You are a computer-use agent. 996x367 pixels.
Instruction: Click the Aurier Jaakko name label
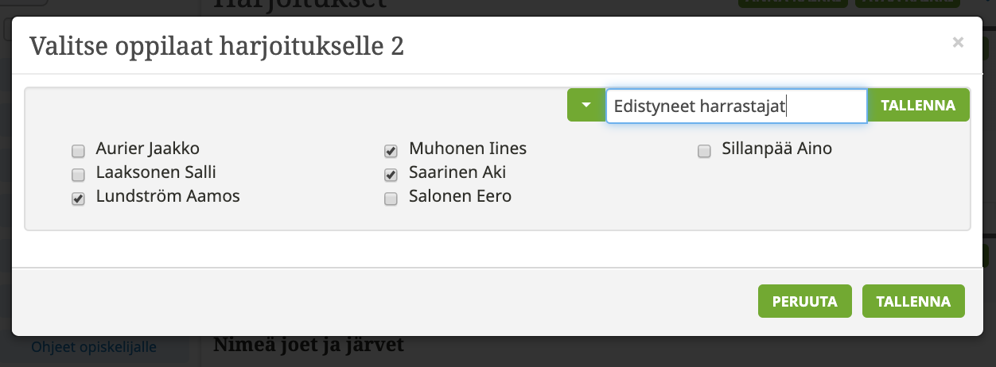[147, 149]
